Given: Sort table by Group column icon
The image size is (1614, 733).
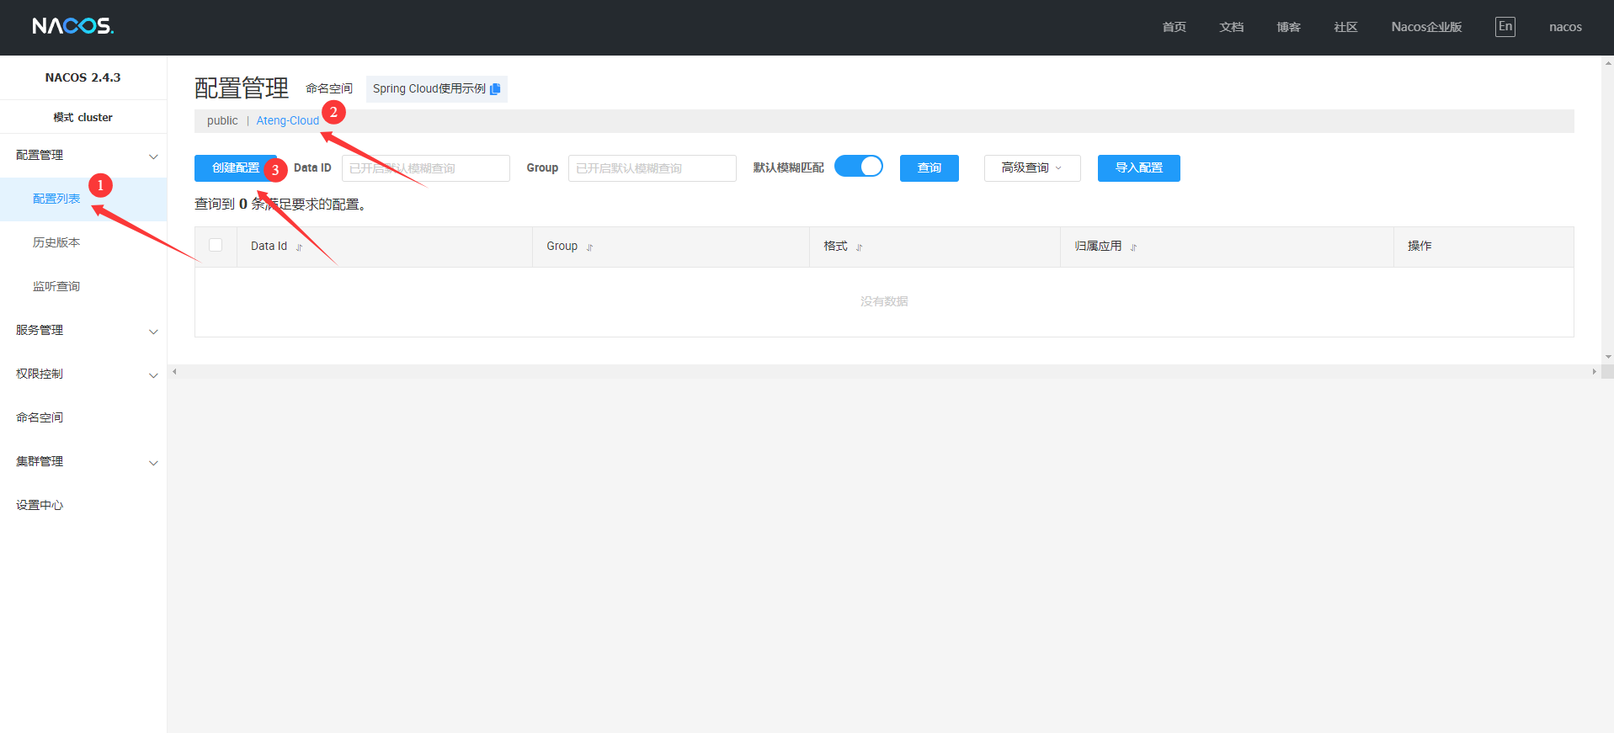Looking at the screenshot, I should [589, 247].
